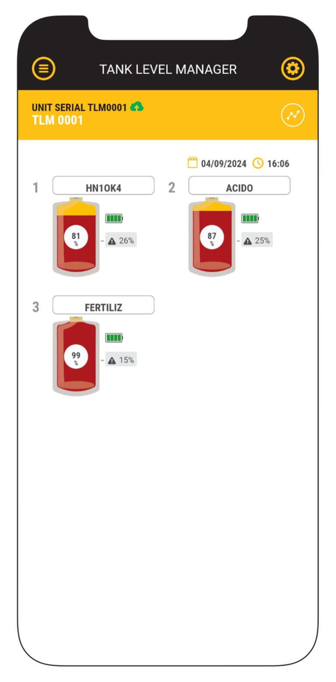Image resolution: width=336 pixels, height=682 pixels.
Task: Tap the clock time icon
Action: (258, 163)
